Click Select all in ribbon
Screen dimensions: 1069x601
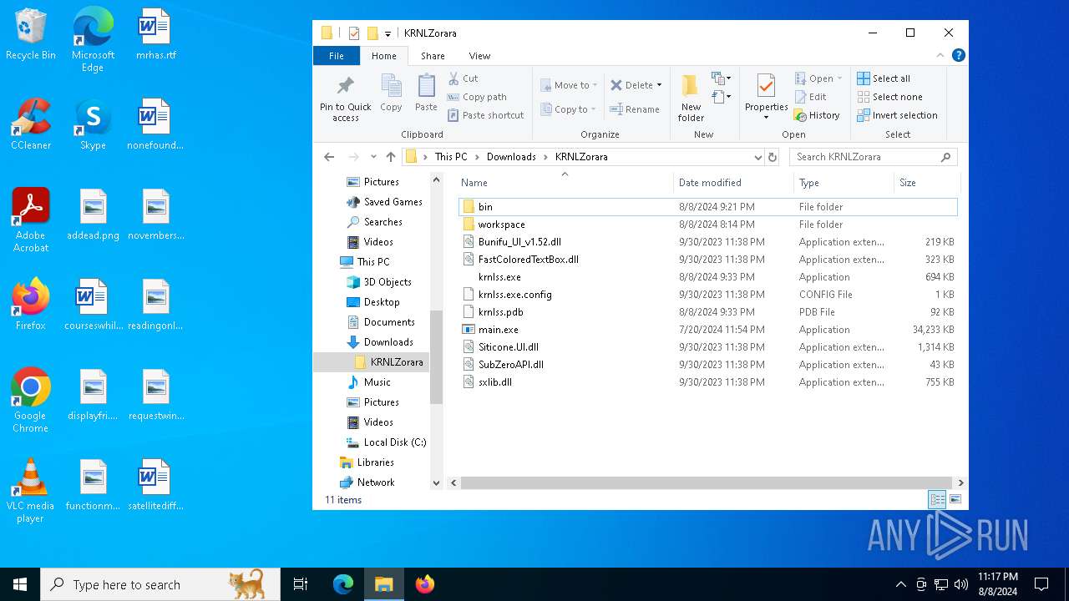[x=884, y=78]
